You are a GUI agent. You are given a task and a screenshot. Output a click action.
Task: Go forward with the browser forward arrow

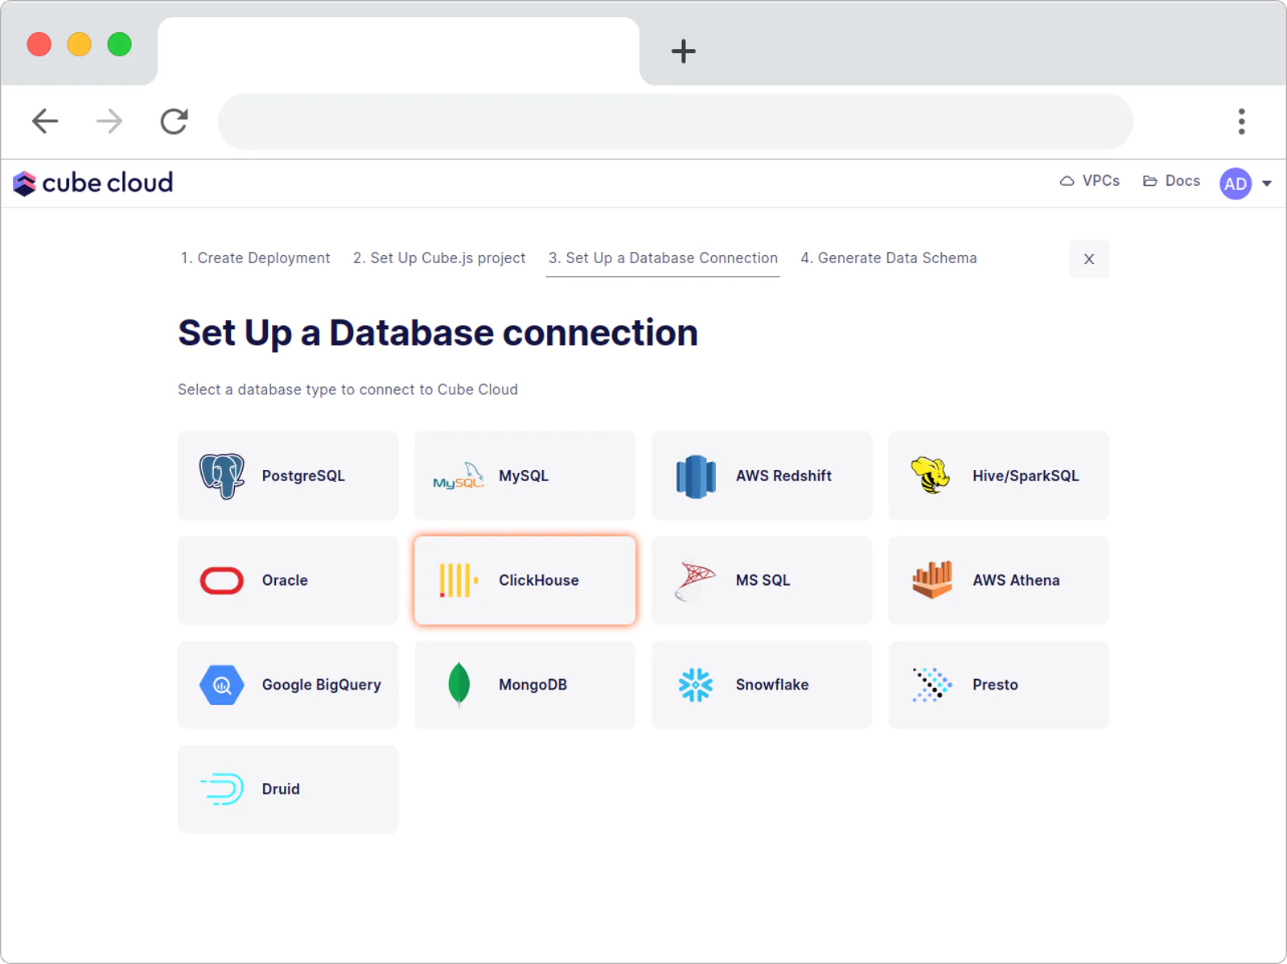click(x=109, y=122)
